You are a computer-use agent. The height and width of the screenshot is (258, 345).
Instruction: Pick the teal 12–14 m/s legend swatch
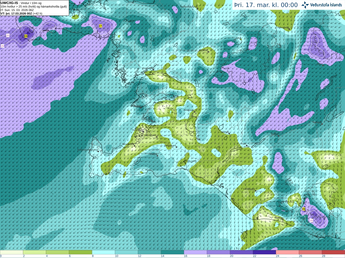(x=150, y=252)
